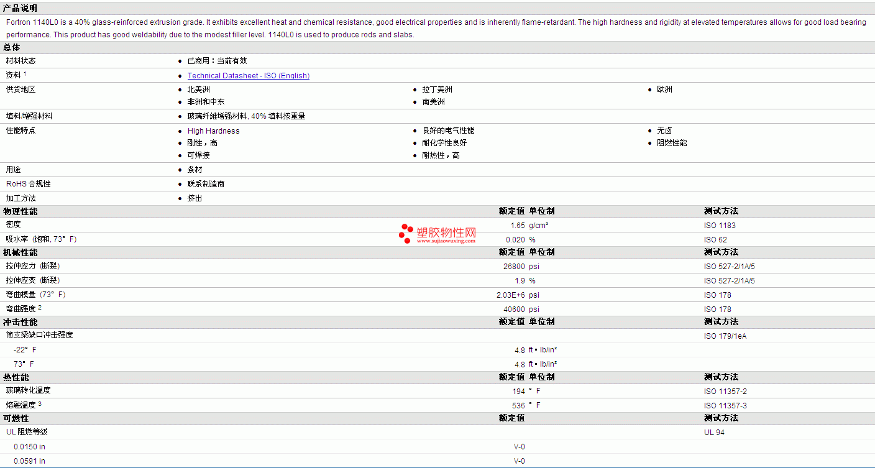The height and width of the screenshot is (468, 875).
Task: Select the tensile strain value 1.9
Action: 520,281
